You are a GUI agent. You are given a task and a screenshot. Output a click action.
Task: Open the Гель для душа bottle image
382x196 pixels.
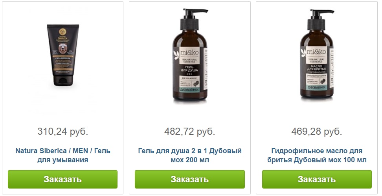pyautogui.click(x=190, y=55)
